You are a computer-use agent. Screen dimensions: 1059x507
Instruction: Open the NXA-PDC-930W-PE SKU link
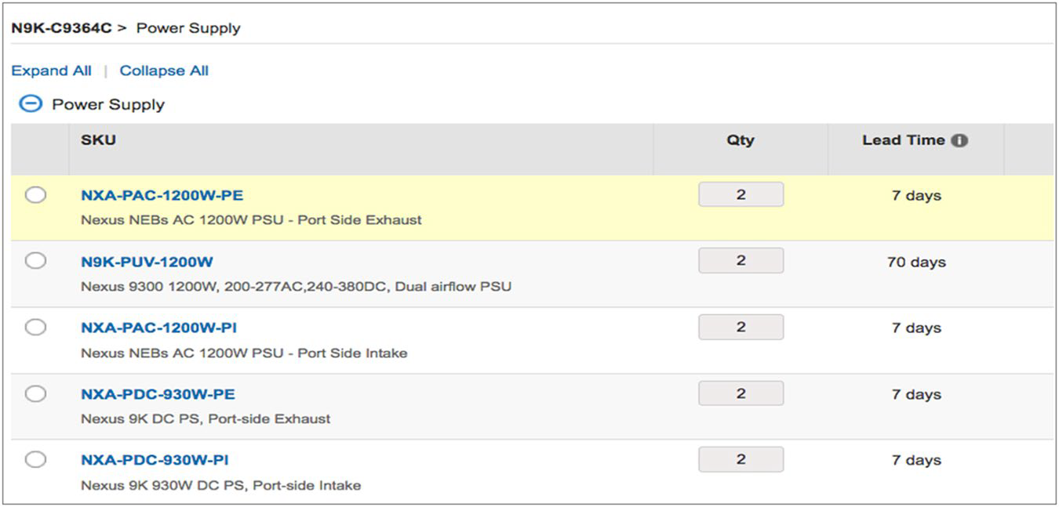coord(158,393)
